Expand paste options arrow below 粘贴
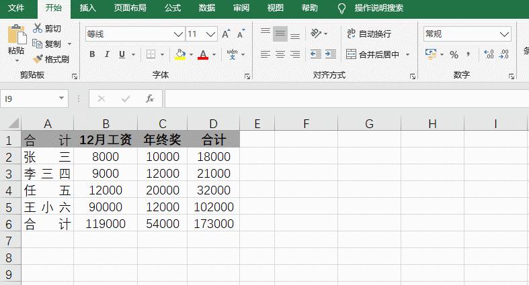Screen dimensions: 529x285 click(x=17, y=60)
